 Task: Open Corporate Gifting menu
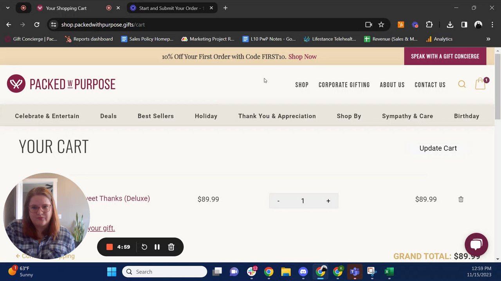coord(344,85)
